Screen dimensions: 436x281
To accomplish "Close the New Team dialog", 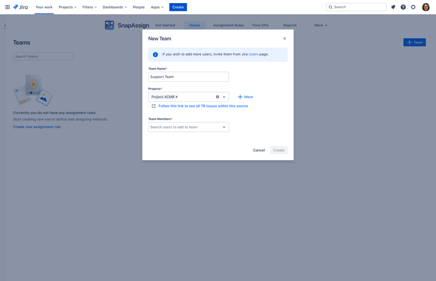I will click(x=285, y=39).
